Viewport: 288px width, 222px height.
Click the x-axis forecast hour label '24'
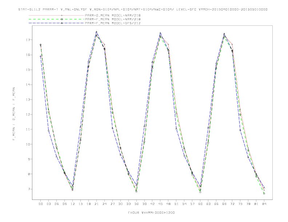pos(104,204)
